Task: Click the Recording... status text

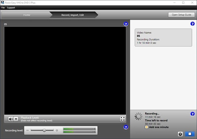Action: 152,114
